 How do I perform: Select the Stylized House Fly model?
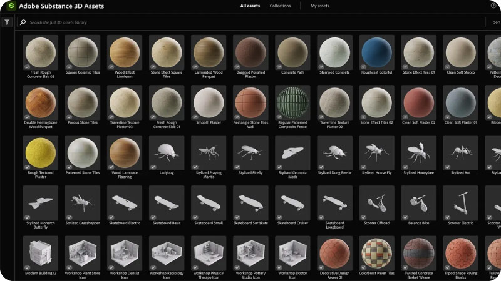(x=377, y=153)
